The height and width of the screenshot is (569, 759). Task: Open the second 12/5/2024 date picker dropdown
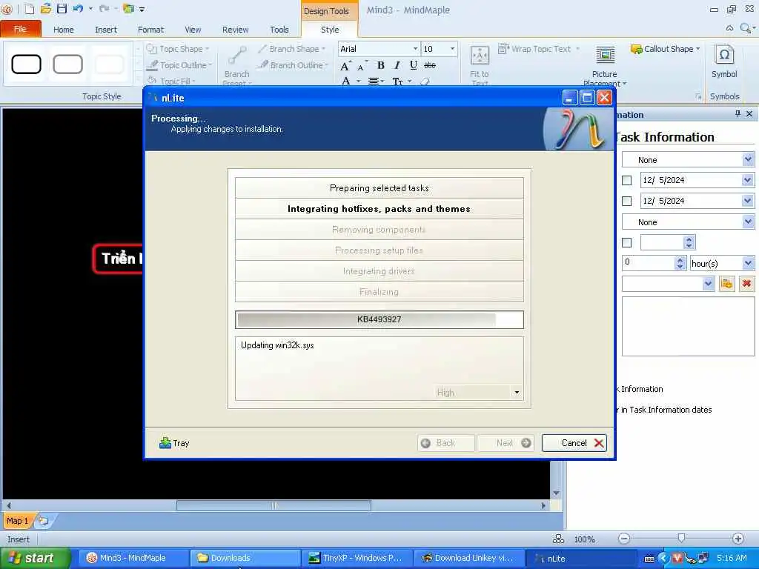[x=748, y=201]
